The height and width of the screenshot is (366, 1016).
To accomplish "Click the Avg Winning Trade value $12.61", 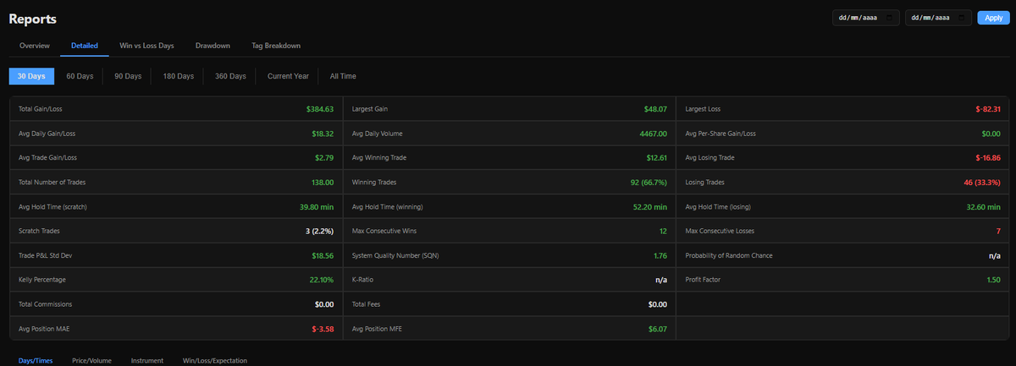I will pos(656,158).
